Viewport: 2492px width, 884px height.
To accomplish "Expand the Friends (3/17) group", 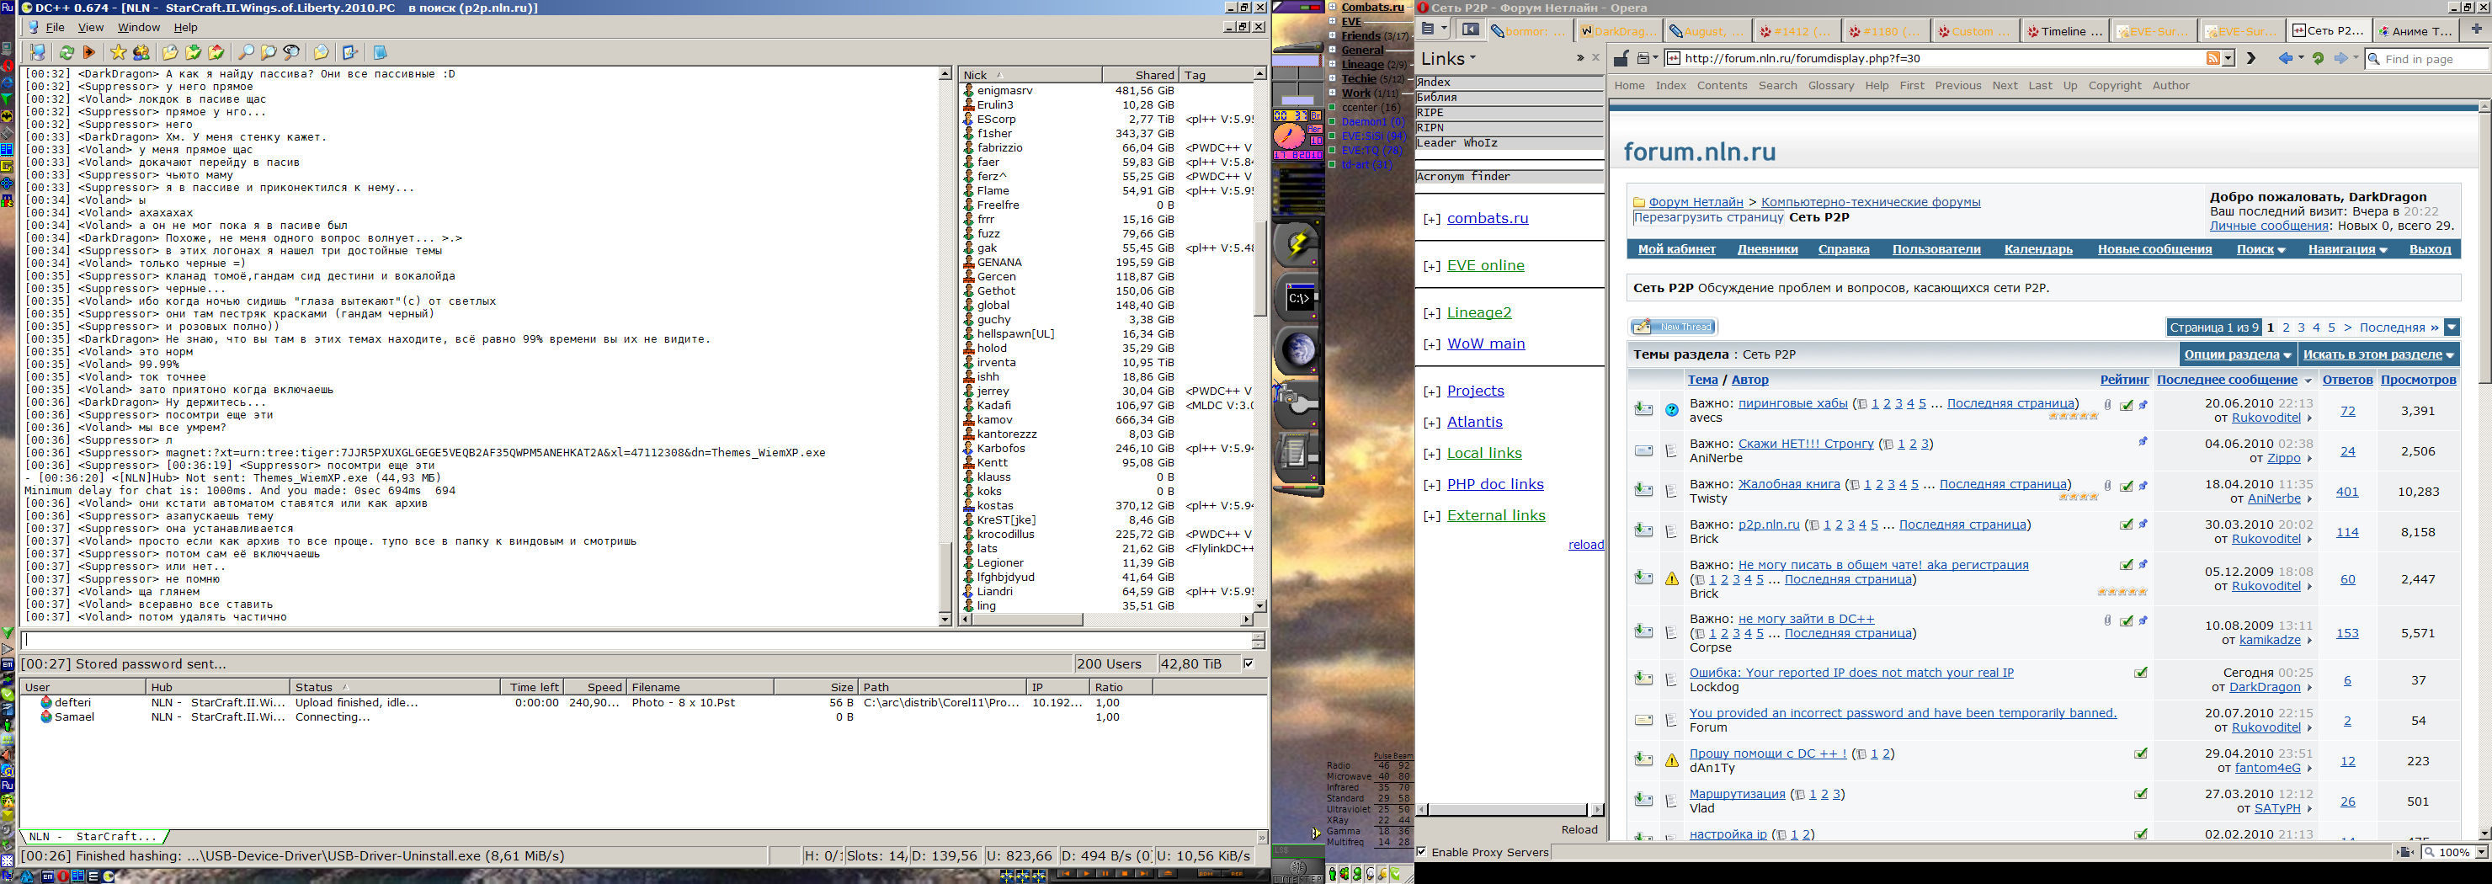I will [x=1332, y=36].
